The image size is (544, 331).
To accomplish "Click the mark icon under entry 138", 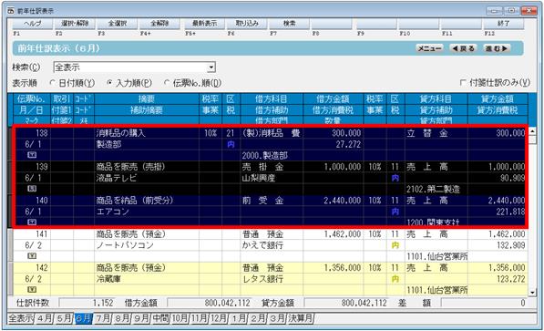I will coord(32,155).
